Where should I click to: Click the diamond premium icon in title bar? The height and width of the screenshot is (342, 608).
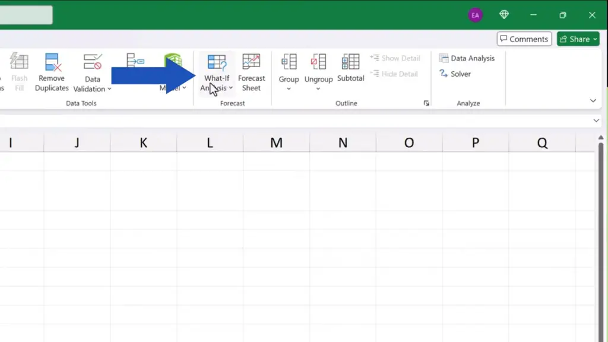[x=504, y=15]
